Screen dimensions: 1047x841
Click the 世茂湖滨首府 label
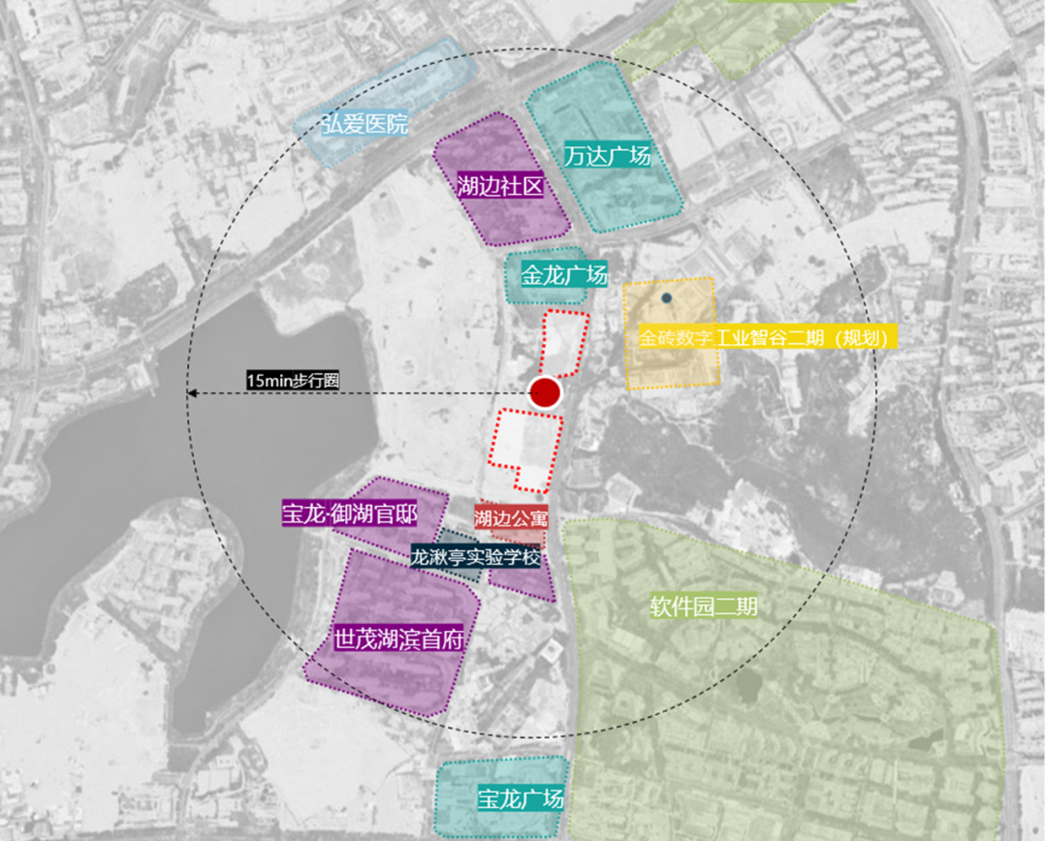397,640
